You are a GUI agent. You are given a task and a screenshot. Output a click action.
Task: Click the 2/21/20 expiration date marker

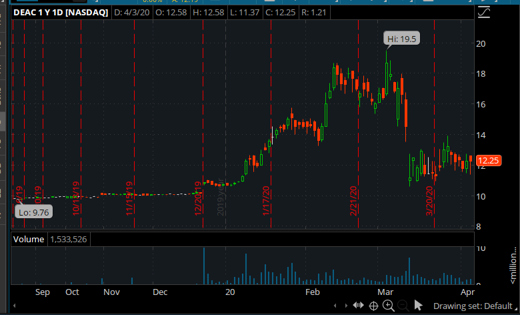pos(353,201)
